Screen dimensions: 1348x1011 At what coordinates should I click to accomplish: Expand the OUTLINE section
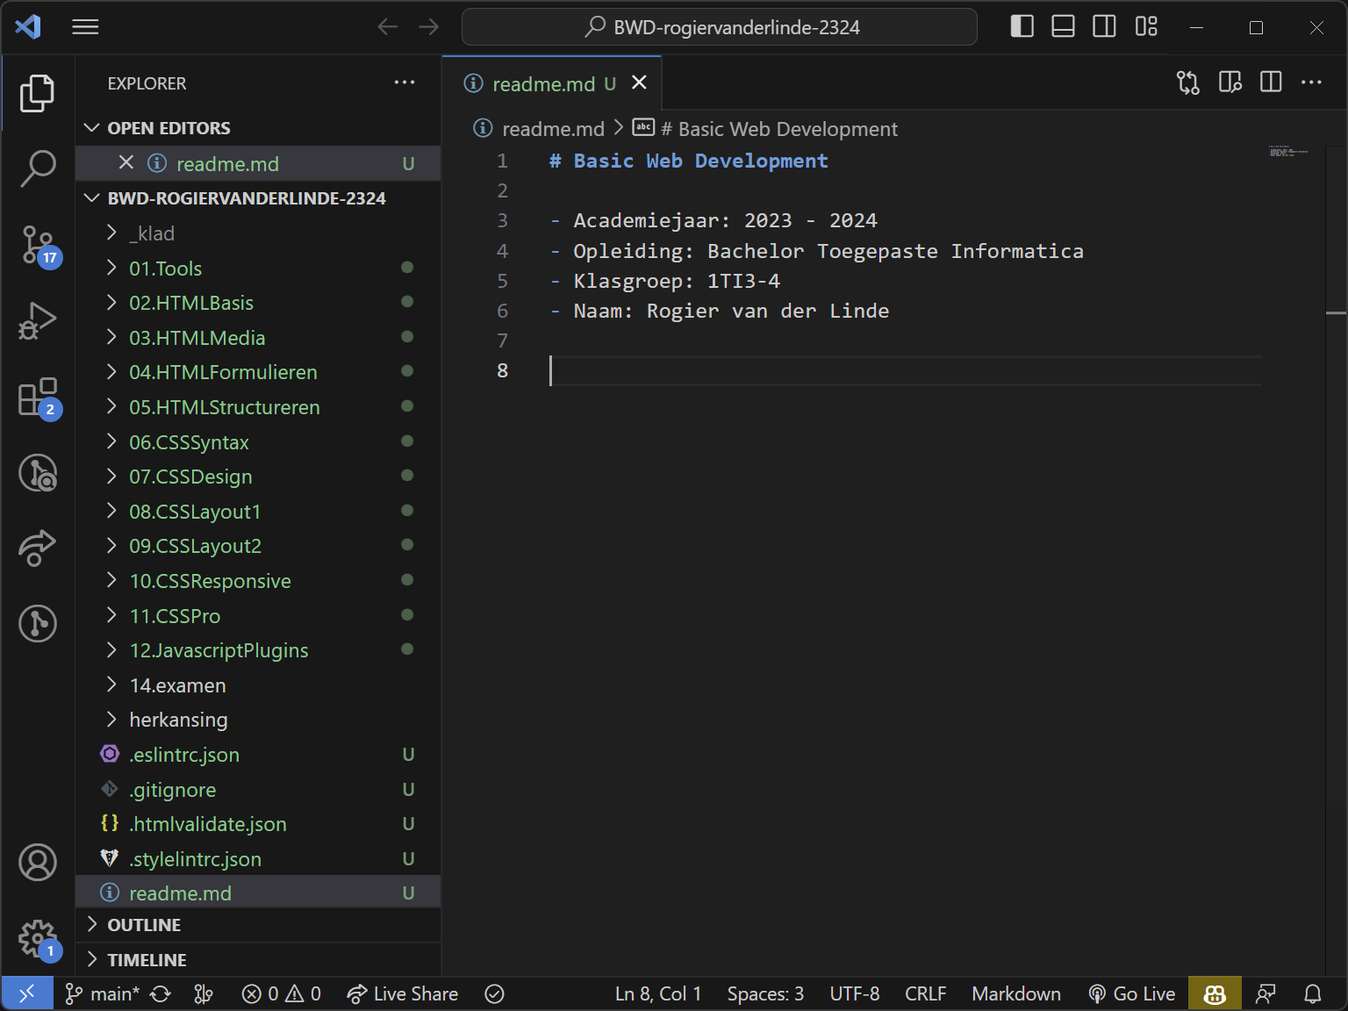click(144, 924)
